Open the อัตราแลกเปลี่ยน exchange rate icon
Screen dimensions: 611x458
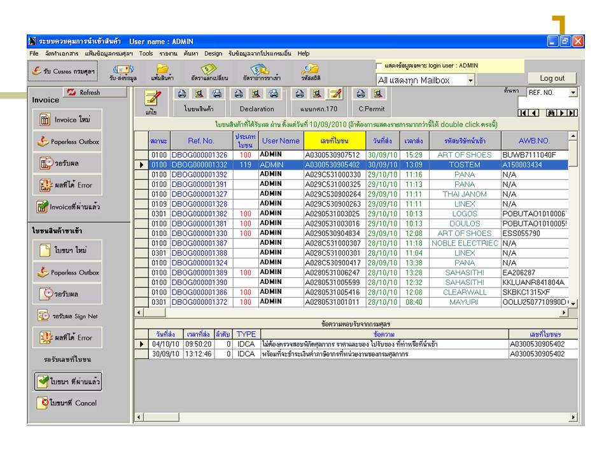(210, 72)
